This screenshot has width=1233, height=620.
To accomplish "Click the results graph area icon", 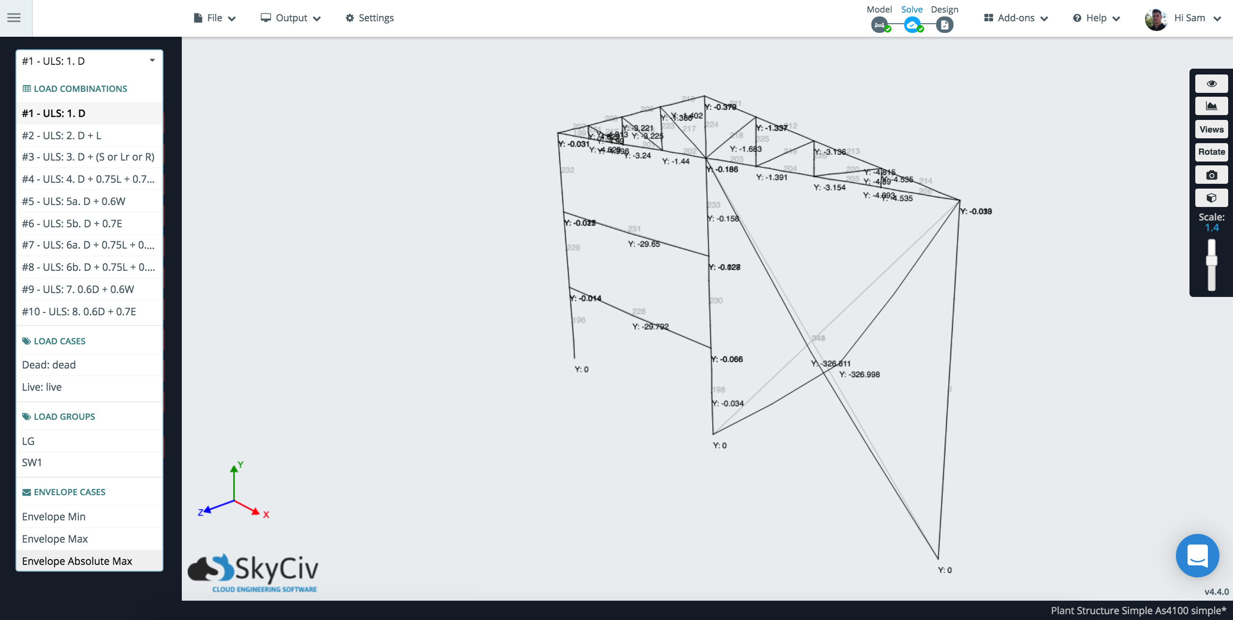I will [x=1211, y=106].
